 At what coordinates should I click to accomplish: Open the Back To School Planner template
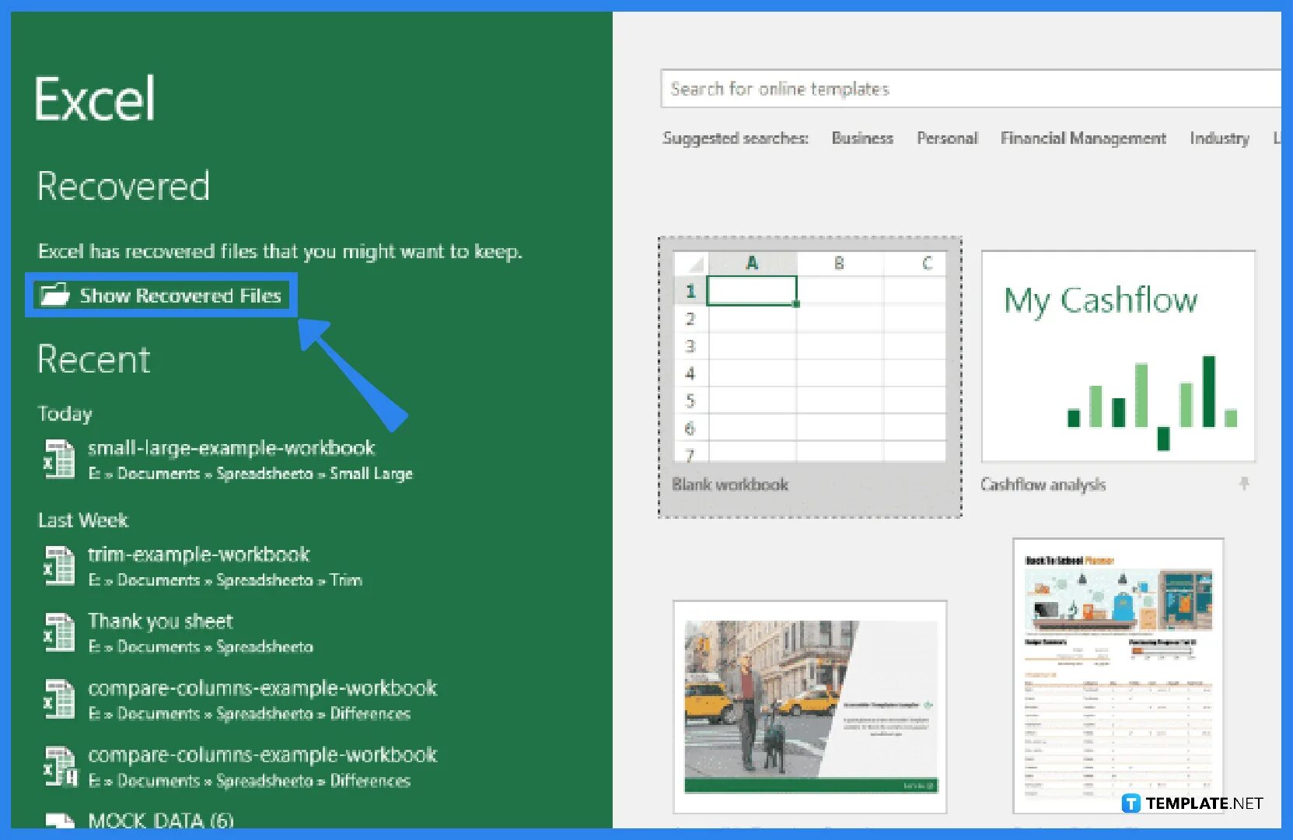[1118, 675]
